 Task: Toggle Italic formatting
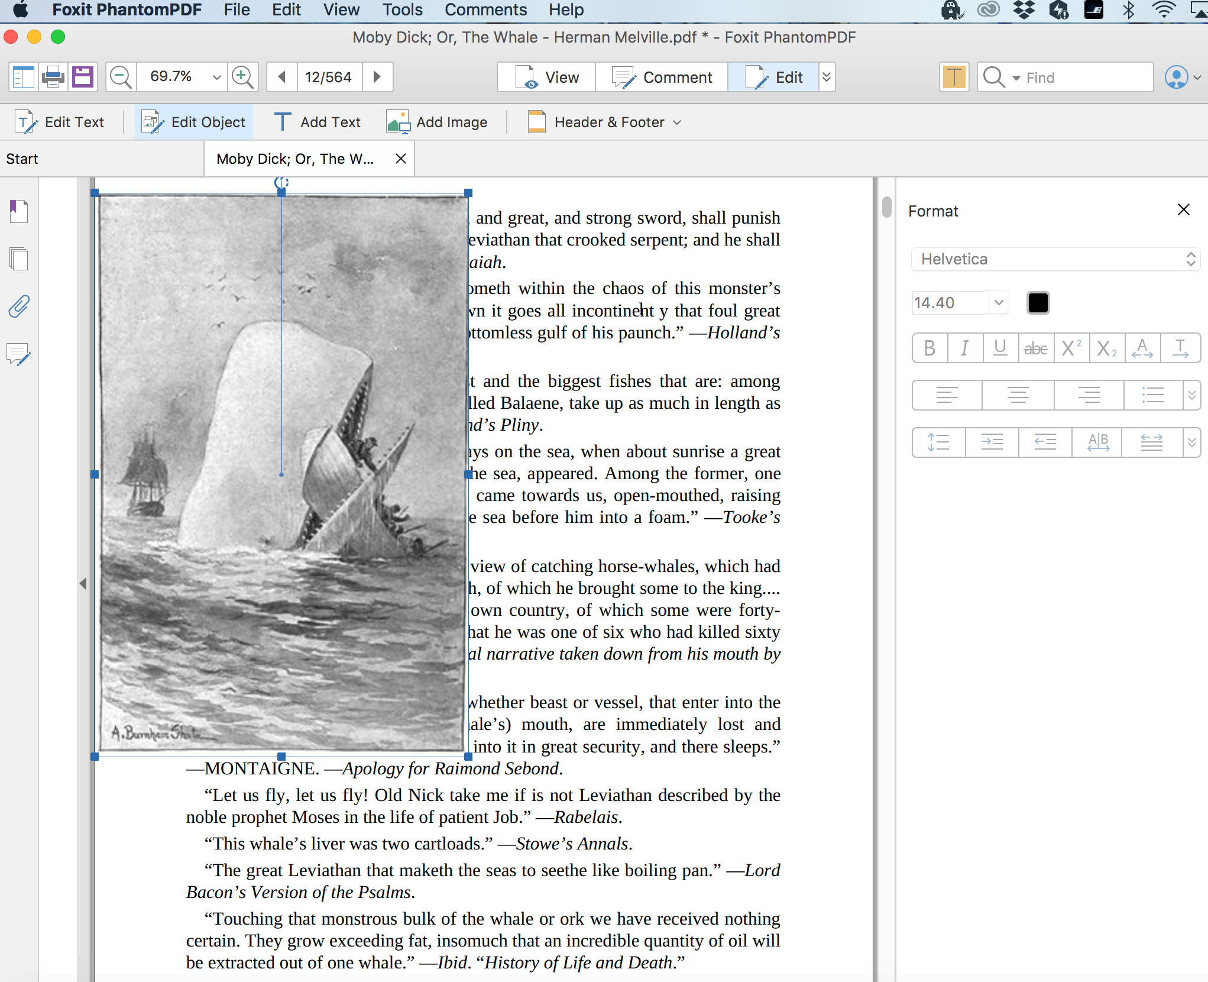965,348
